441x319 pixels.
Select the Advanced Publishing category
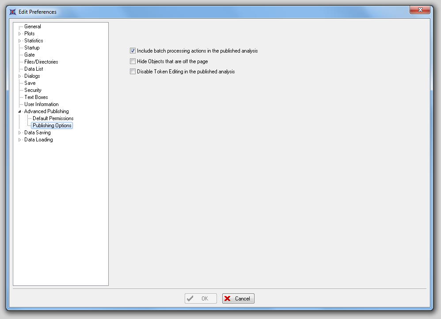pyautogui.click(x=46, y=111)
